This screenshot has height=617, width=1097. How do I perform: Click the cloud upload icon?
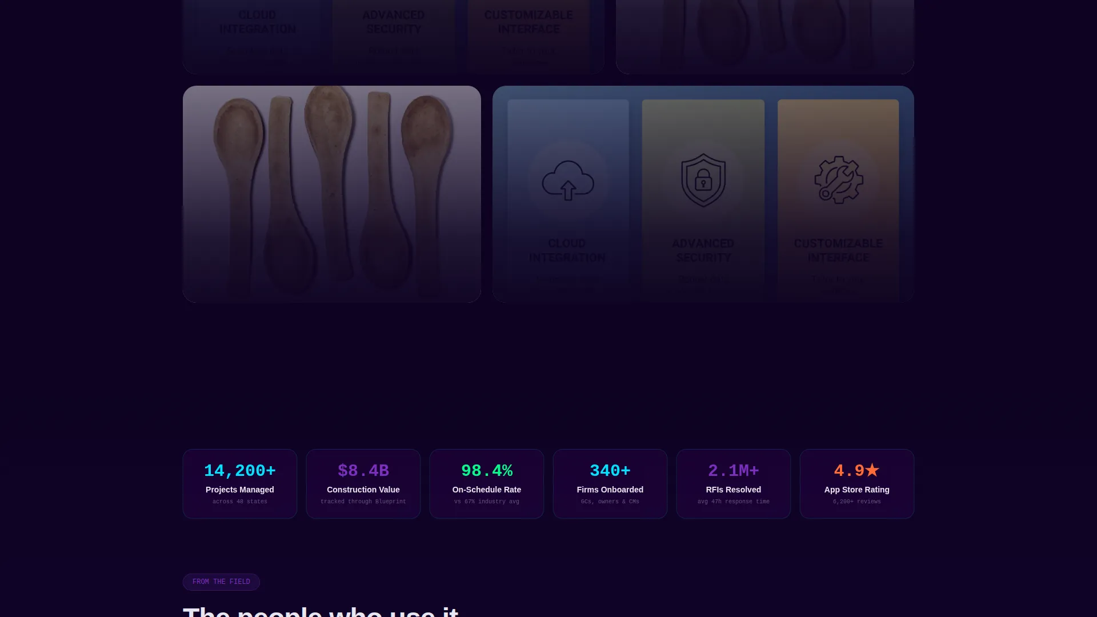click(x=568, y=180)
